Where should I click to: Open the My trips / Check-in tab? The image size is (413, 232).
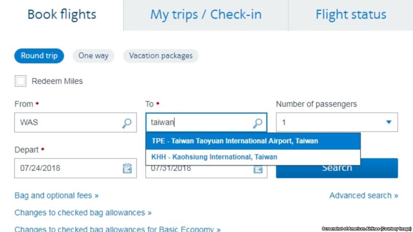tap(206, 15)
